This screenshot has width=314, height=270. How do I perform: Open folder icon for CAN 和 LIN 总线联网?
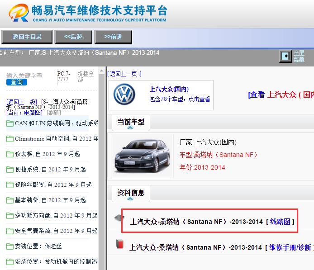pyautogui.click(x=10, y=123)
